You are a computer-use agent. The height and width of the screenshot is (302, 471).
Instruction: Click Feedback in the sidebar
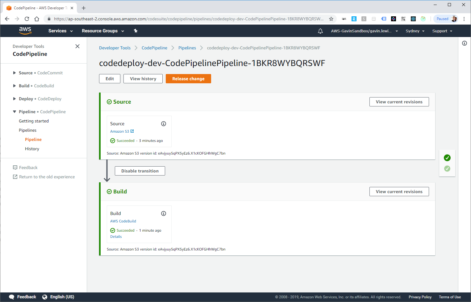click(25, 168)
